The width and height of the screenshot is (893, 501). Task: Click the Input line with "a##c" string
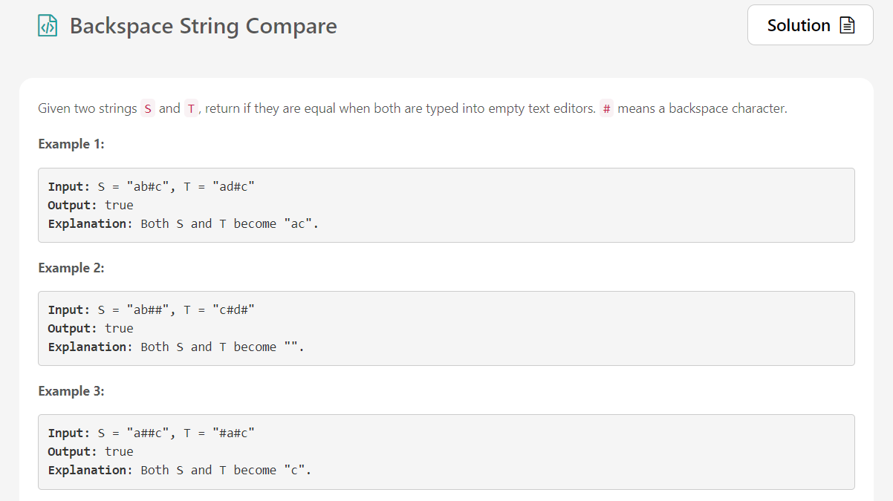152,433
